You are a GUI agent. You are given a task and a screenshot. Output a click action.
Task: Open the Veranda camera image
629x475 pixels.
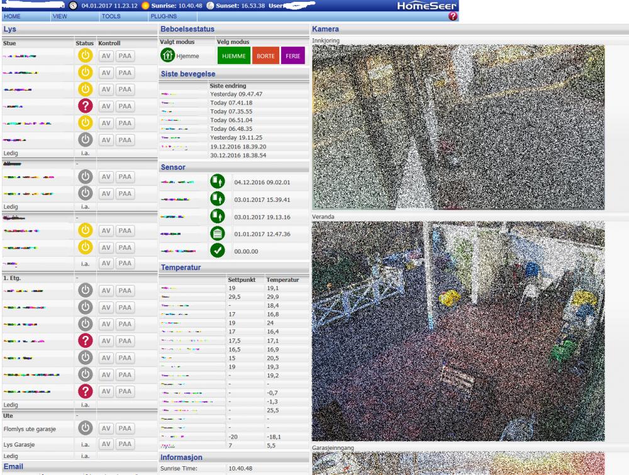click(458, 330)
